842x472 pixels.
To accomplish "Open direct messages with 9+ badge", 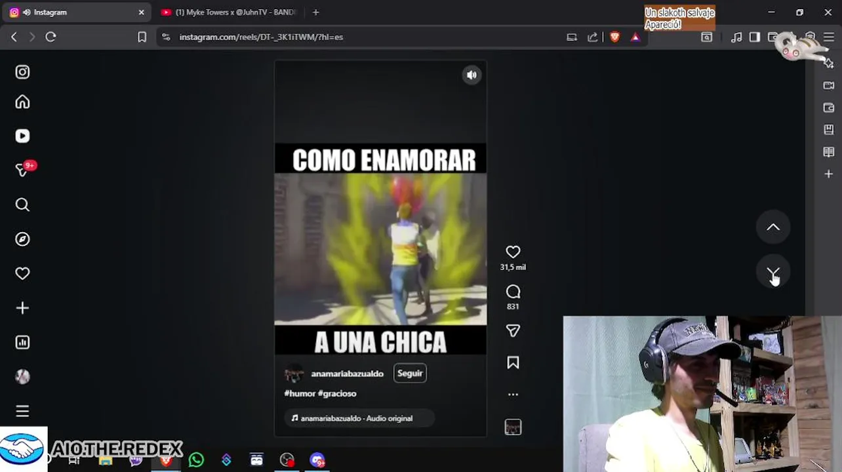I will [23, 170].
